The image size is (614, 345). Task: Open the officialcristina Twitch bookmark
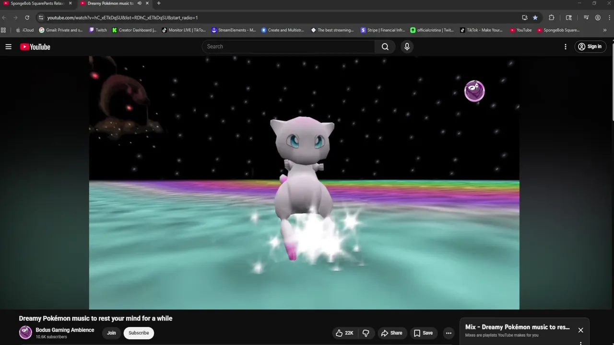pos(432,30)
